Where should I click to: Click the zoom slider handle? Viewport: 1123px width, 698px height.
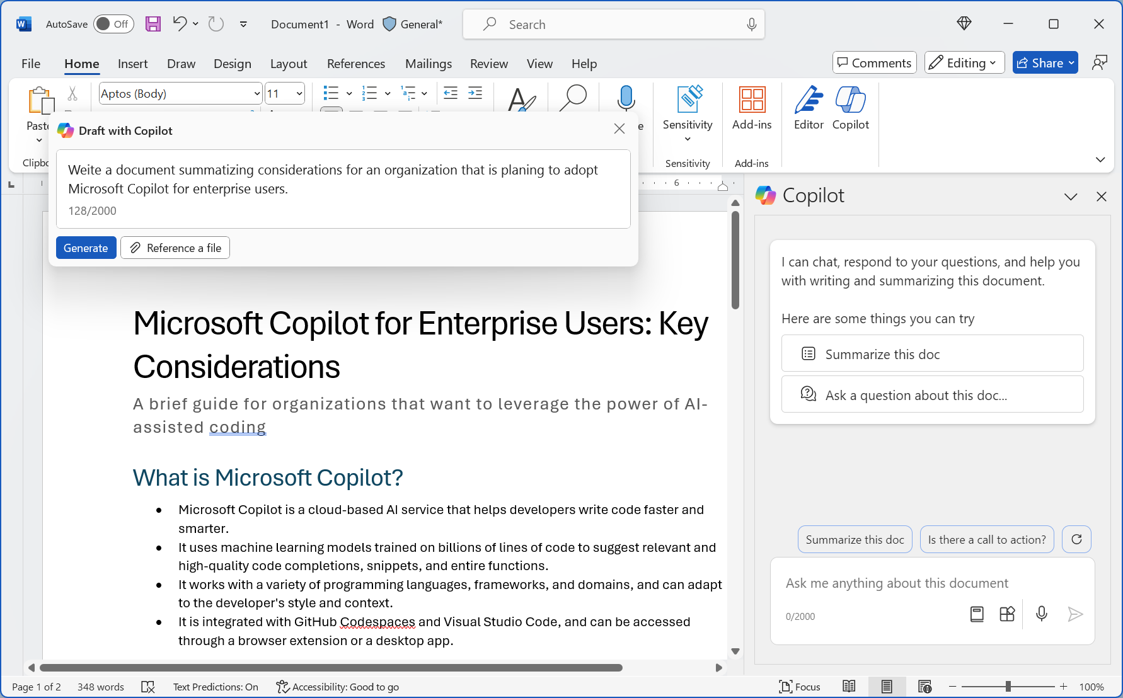1008,687
